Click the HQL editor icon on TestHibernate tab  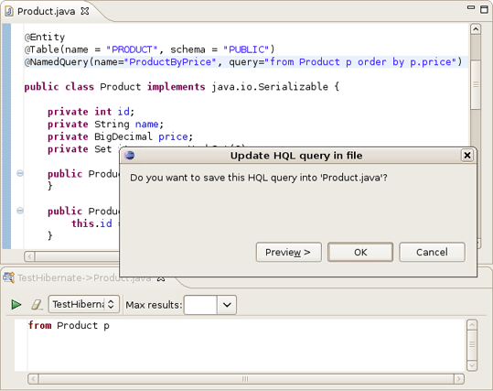pyautogui.click(x=8, y=277)
